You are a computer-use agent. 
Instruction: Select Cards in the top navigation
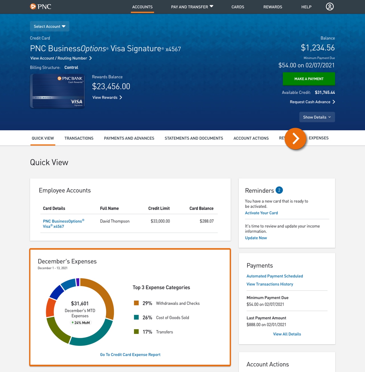238,7
